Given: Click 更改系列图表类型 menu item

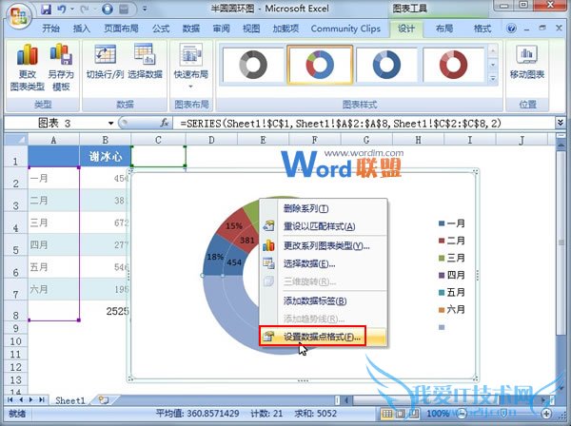Looking at the screenshot, I should pos(323,246).
